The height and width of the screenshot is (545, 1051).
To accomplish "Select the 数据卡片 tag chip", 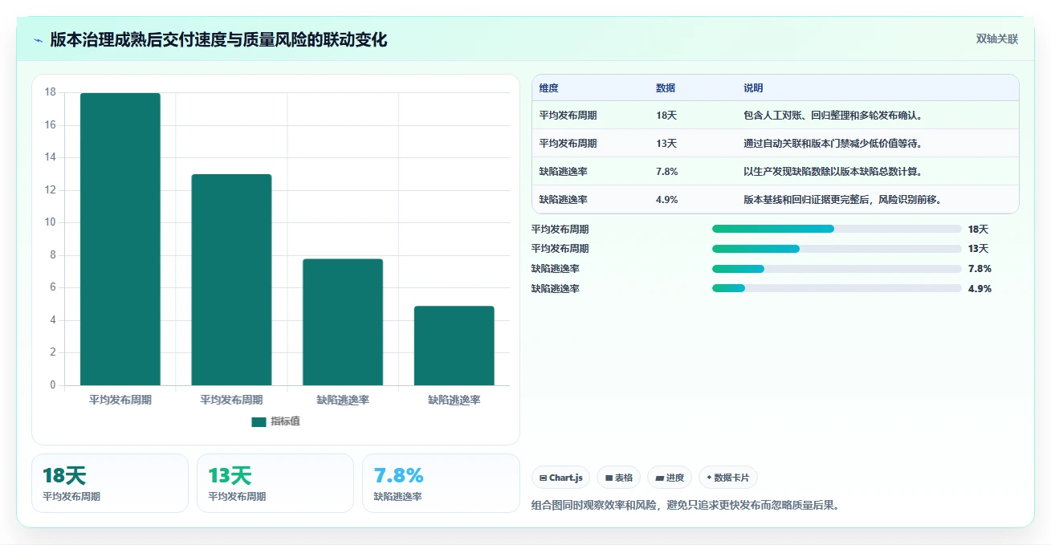I will (x=727, y=478).
